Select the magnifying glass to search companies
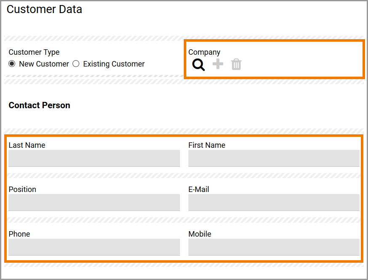Image resolution: width=368 pixels, height=280 pixels. pyautogui.click(x=198, y=65)
